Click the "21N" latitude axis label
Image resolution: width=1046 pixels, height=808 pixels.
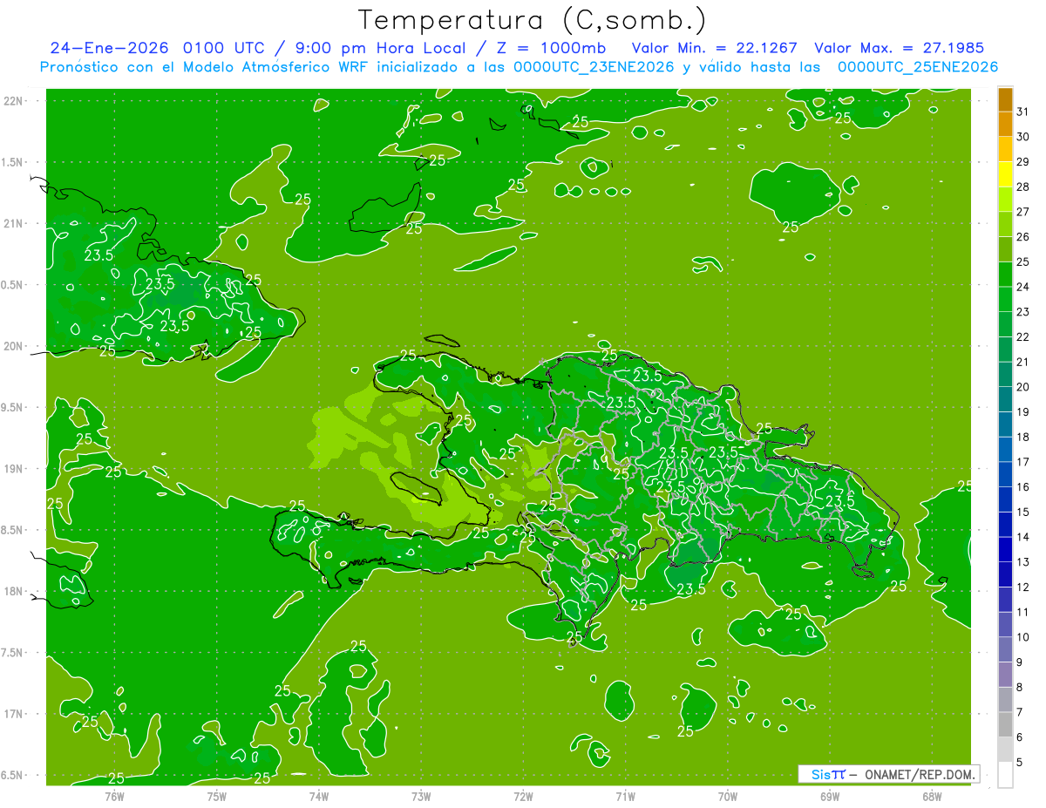[13, 224]
